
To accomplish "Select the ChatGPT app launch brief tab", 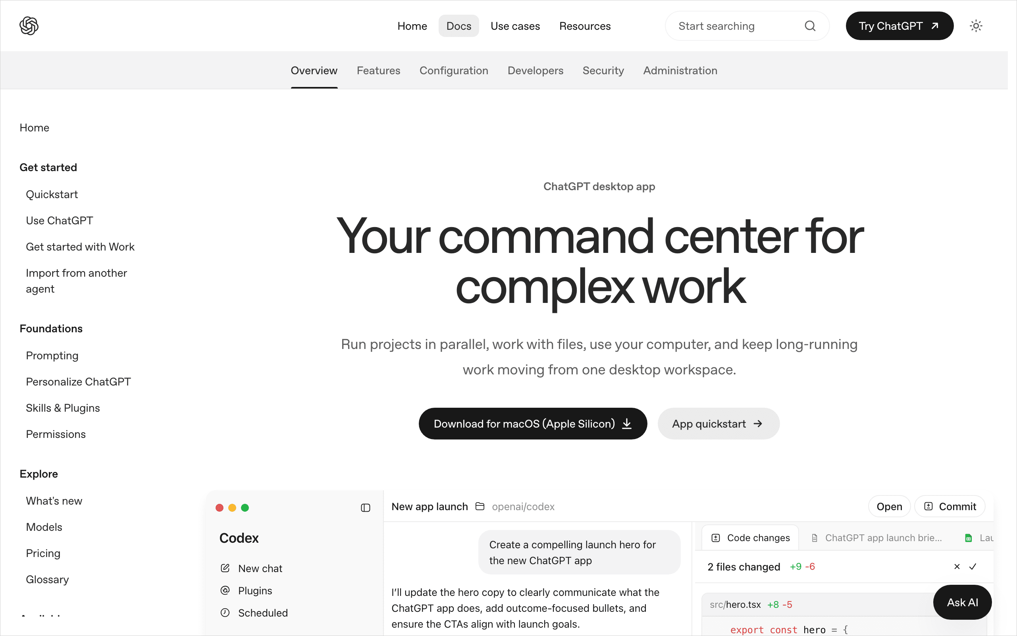I will coord(876,538).
